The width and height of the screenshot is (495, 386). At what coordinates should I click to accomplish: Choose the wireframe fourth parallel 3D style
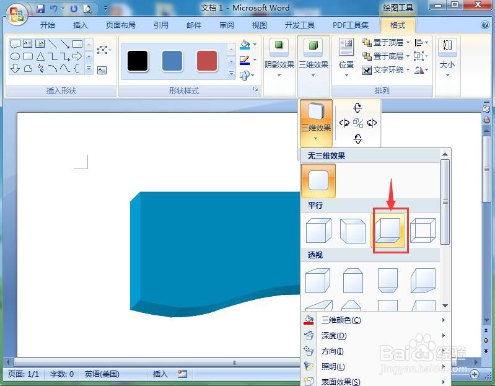pos(423,230)
